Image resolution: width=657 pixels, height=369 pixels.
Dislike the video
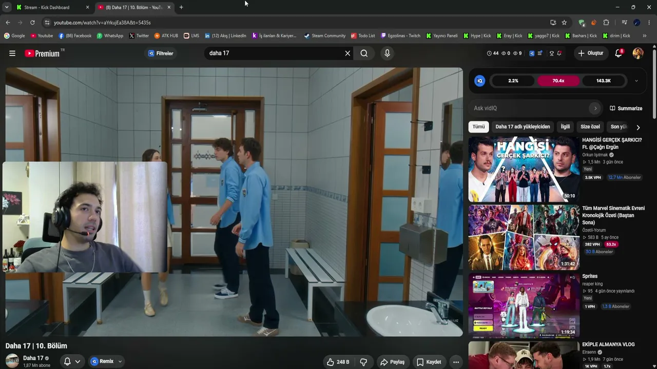click(x=363, y=362)
